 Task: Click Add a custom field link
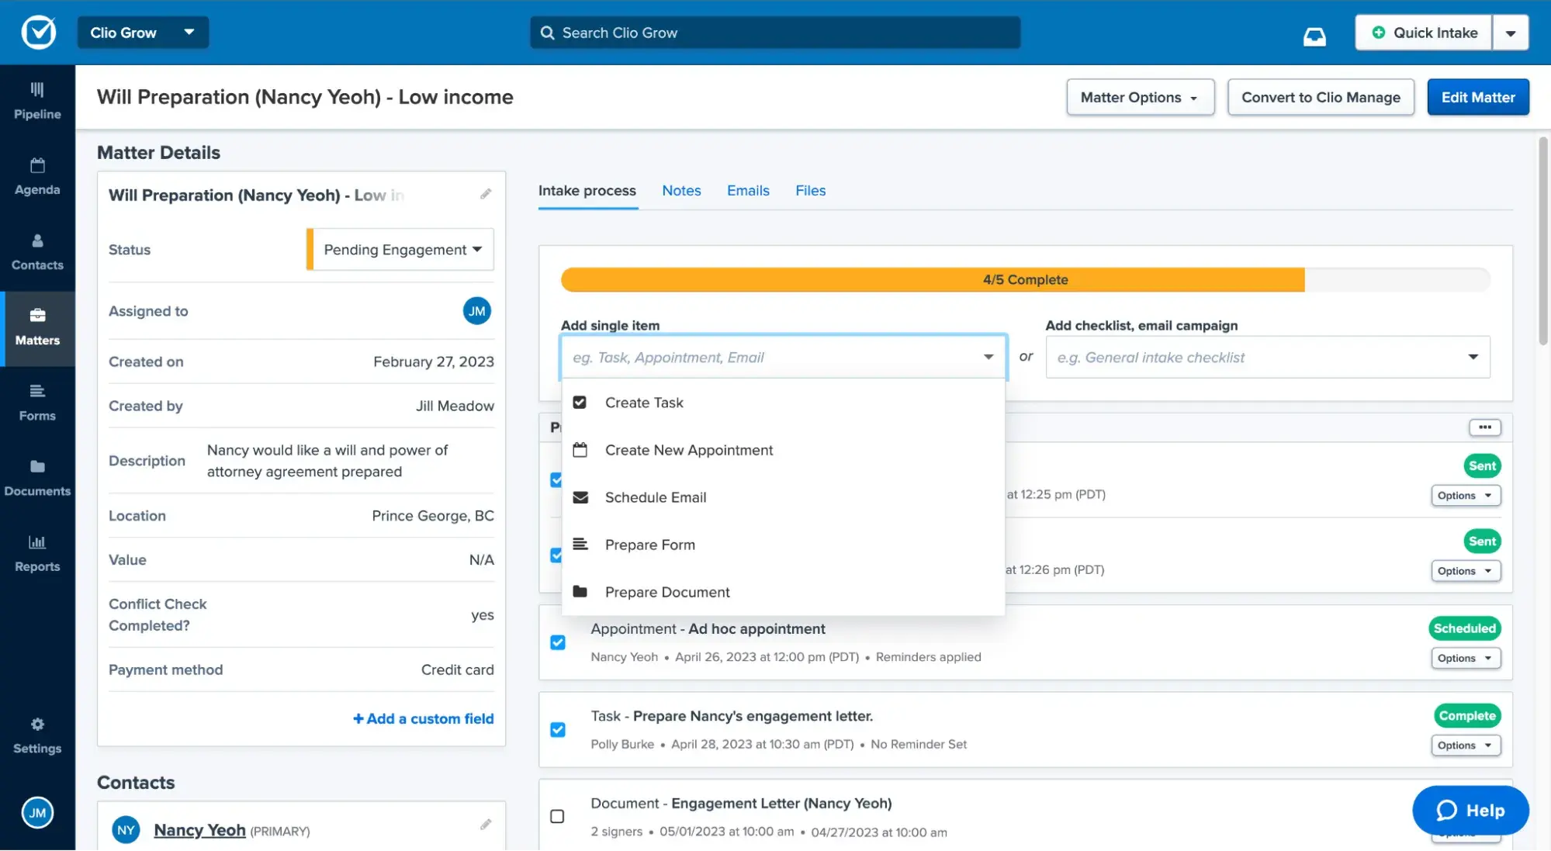click(x=423, y=718)
